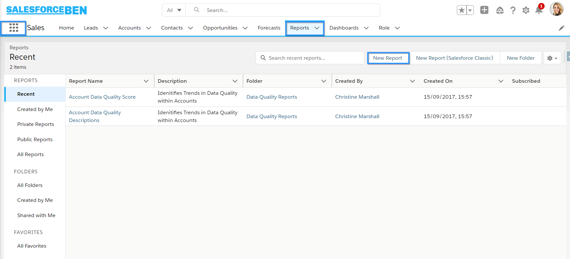Open the Trailhead guidance icon
The width and height of the screenshot is (570, 259).
500,10
